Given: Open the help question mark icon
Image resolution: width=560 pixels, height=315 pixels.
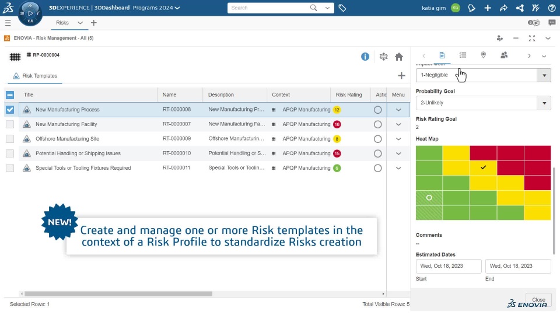Looking at the screenshot, I should point(552,8).
